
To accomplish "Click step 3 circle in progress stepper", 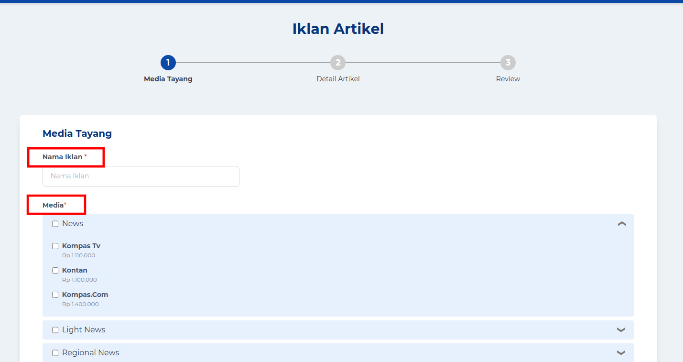I will point(508,63).
